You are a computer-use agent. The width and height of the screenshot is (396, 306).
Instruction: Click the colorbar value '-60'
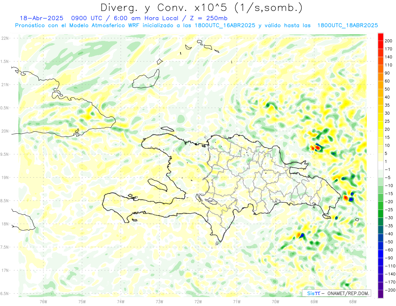click(x=389, y=250)
